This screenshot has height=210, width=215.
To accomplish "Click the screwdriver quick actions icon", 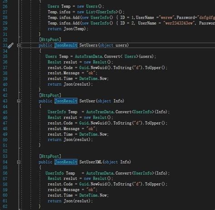I will tap(10, 45).
